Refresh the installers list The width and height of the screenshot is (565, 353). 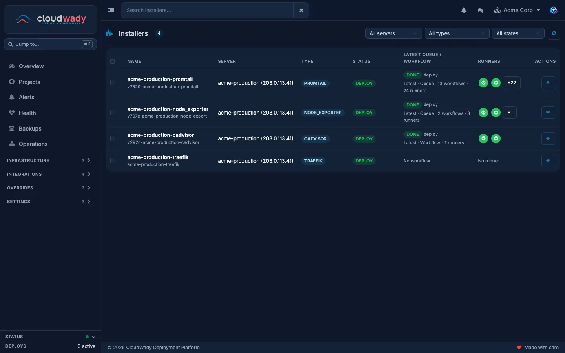click(x=554, y=33)
